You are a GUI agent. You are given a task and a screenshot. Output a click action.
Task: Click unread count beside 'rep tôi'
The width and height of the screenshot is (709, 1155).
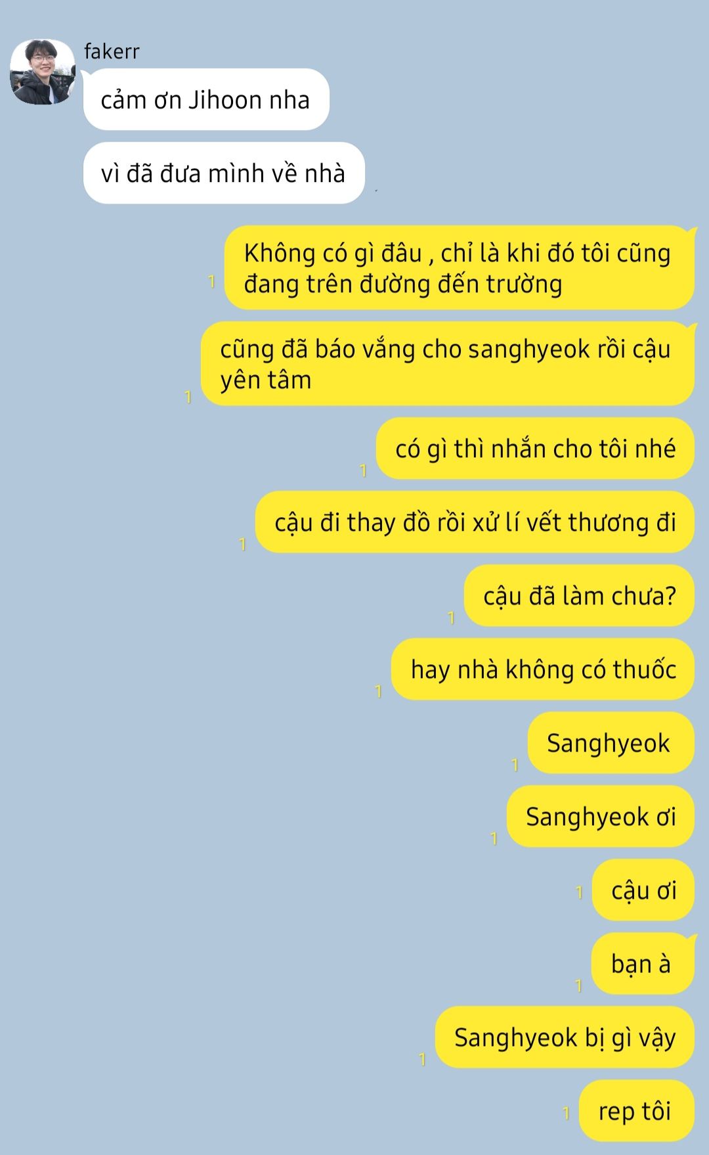tap(566, 1113)
